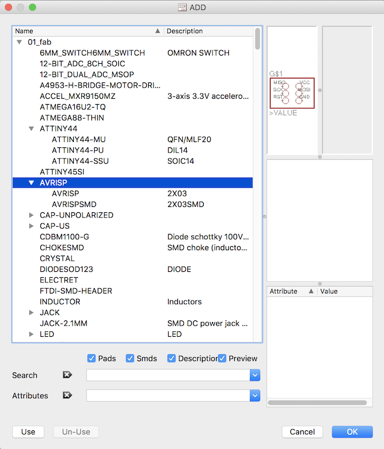Image resolution: width=384 pixels, height=449 pixels.
Task: Disable the Description checkbox
Action: point(172,358)
